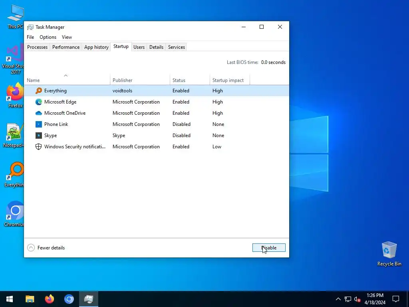Switch to the App history tab

pyautogui.click(x=96, y=47)
